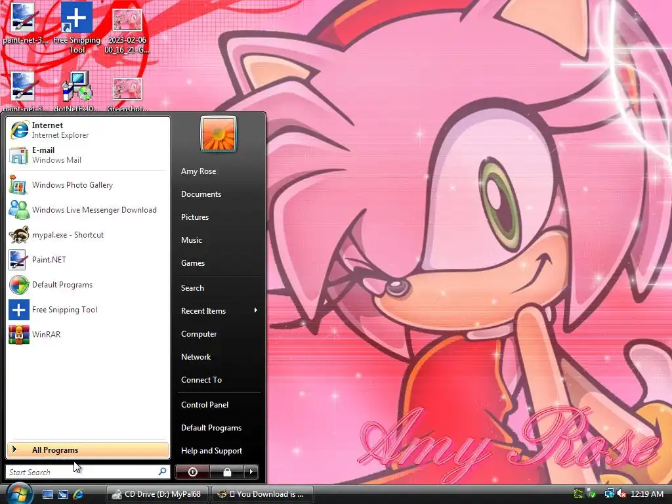The width and height of the screenshot is (672, 504).
Task: Launch Internet Explorer from quick launch bar
Action: [79, 494]
